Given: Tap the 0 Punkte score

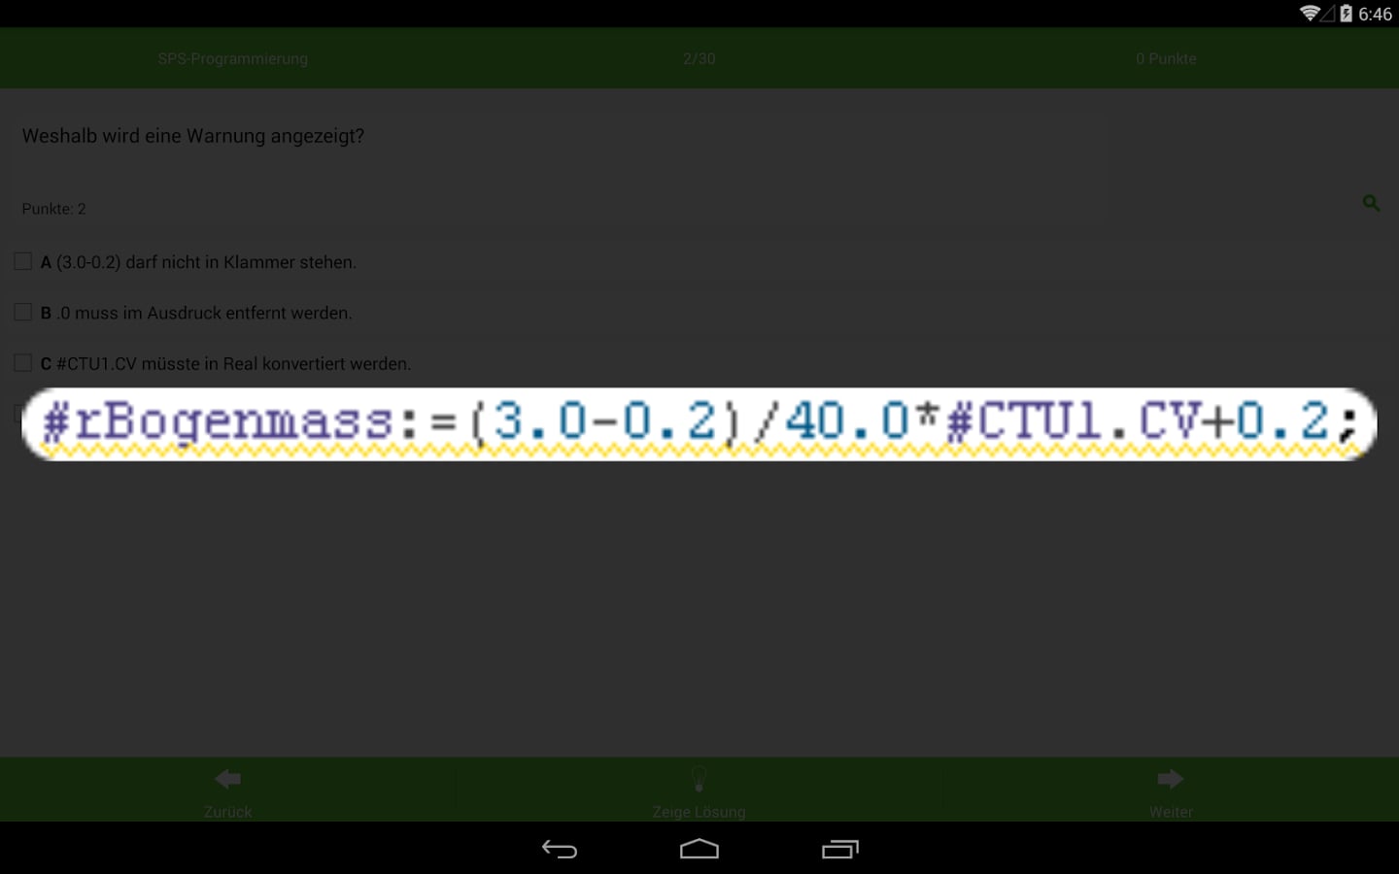Looking at the screenshot, I should point(1166,58).
